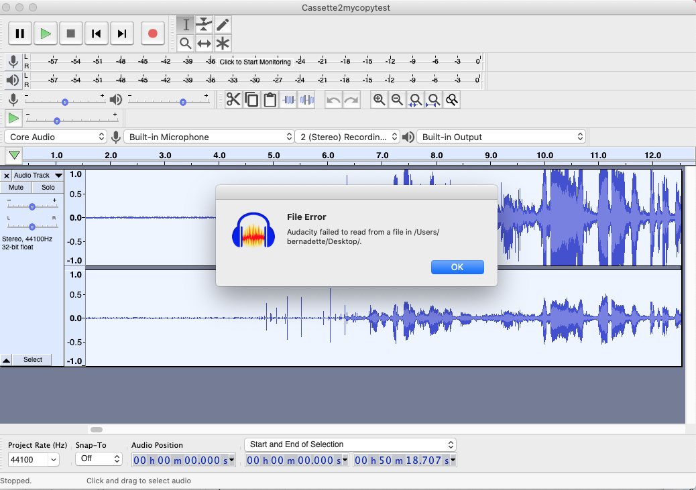Open the Built-in Microphone device dropdown
The image size is (696, 490).
point(209,137)
